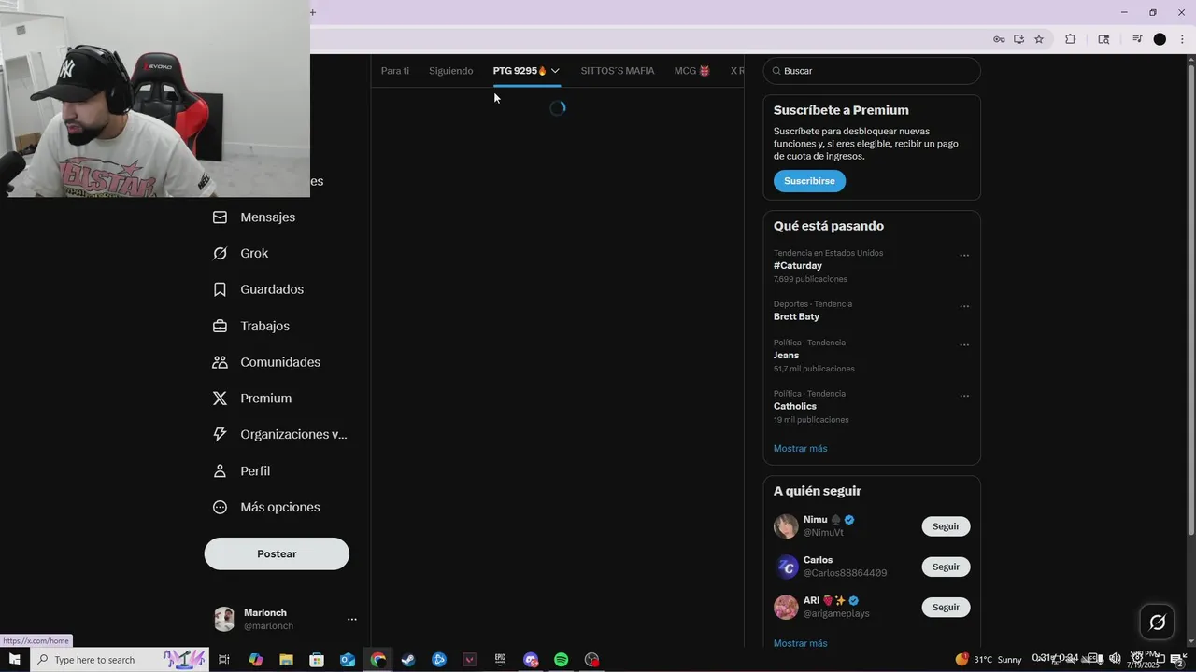1196x672 pixels.
Task: Expand the PTG 9295 tab chevron
Action: coord(555,71)
